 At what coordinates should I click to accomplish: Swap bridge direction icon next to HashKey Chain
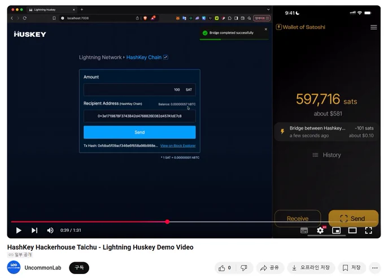point(166,58)
